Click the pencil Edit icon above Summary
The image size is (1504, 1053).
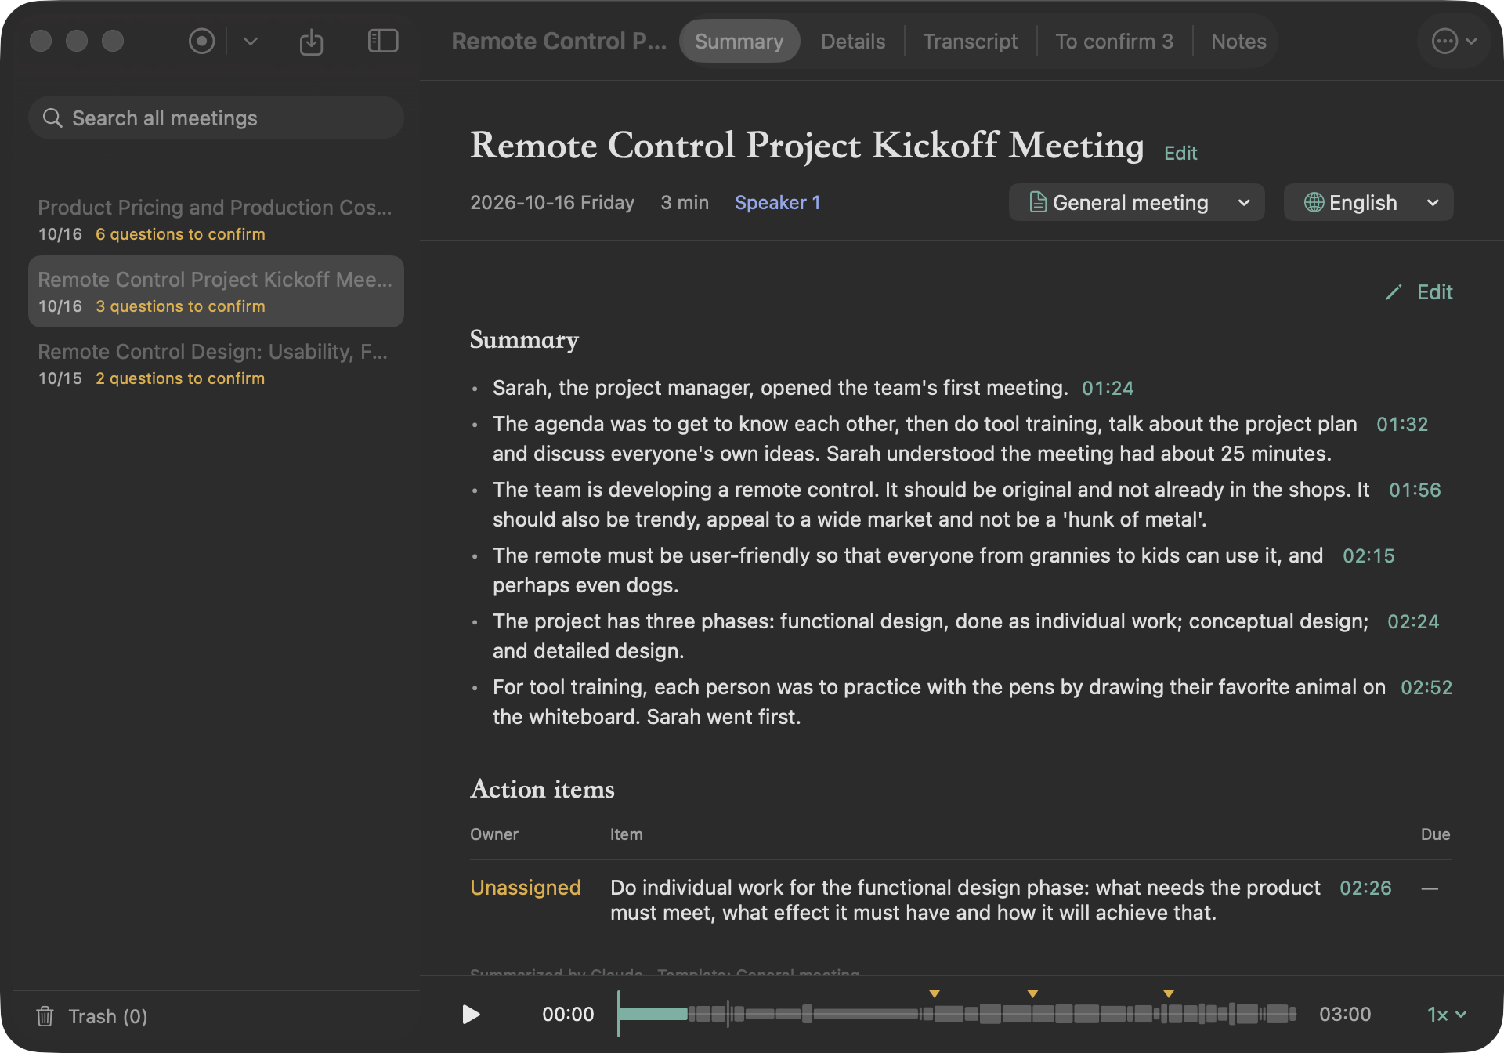(x=1393, y=292)
